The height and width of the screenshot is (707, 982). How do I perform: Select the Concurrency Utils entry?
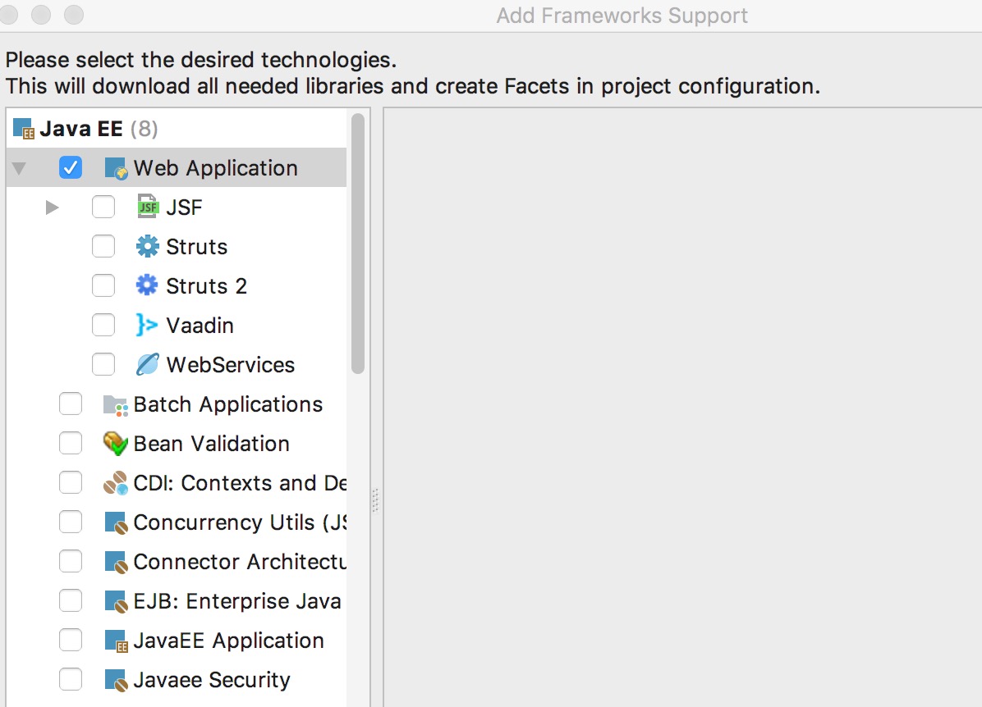[230, 522]
